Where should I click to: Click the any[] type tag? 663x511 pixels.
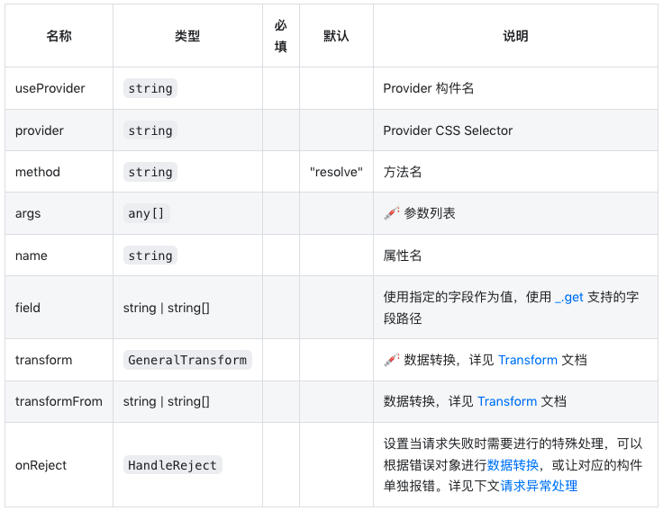coord(146,213)
